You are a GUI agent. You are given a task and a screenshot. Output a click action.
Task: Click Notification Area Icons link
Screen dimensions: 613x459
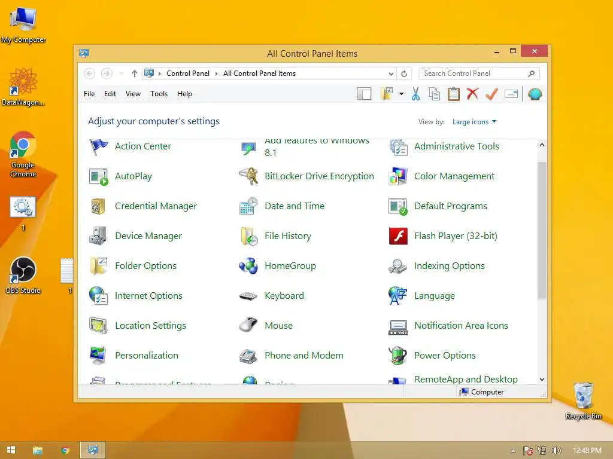click(462, 326)
